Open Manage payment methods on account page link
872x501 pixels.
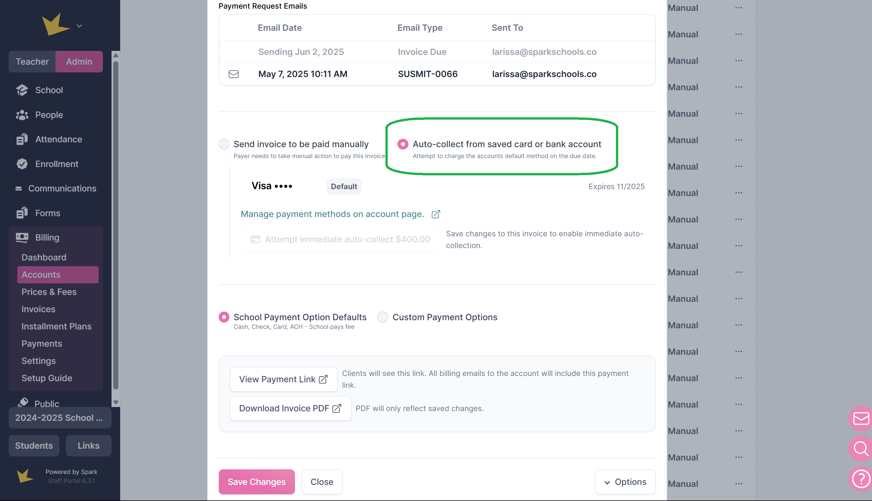click(x=332, y=214)
